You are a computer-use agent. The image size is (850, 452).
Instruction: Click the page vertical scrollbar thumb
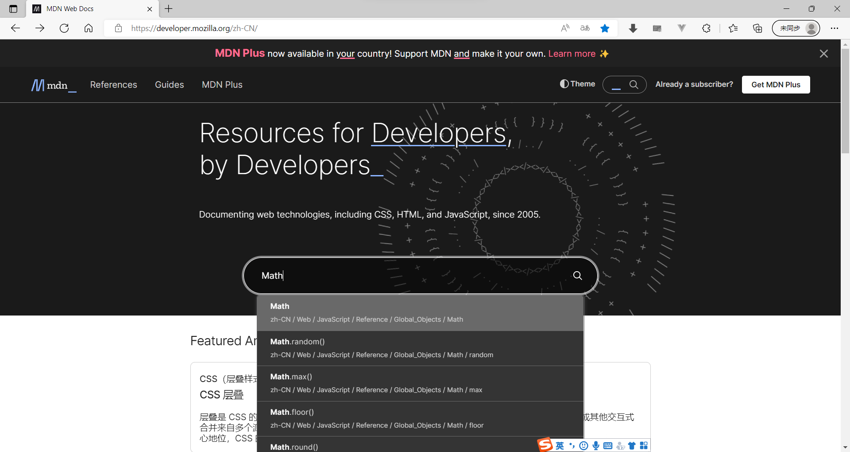coord(845,101)
